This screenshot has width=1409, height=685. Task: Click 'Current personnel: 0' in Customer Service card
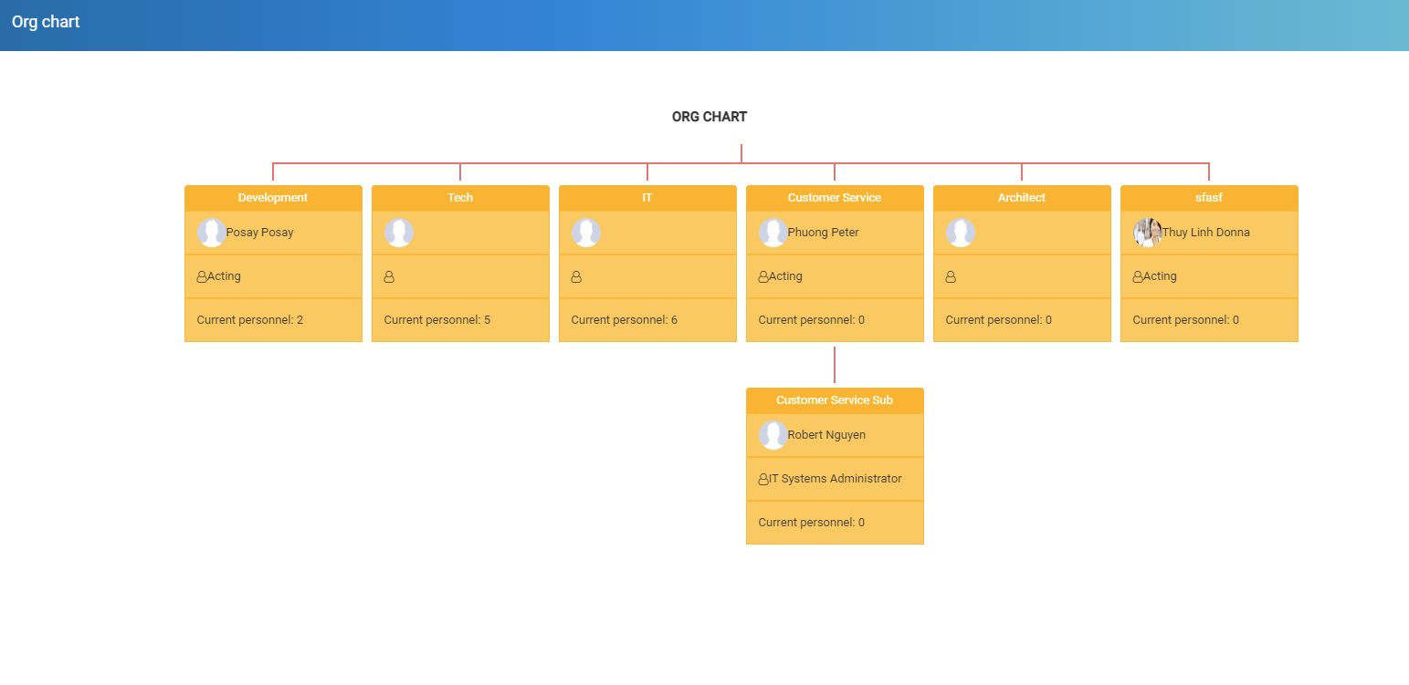click(x=812, y=320)
